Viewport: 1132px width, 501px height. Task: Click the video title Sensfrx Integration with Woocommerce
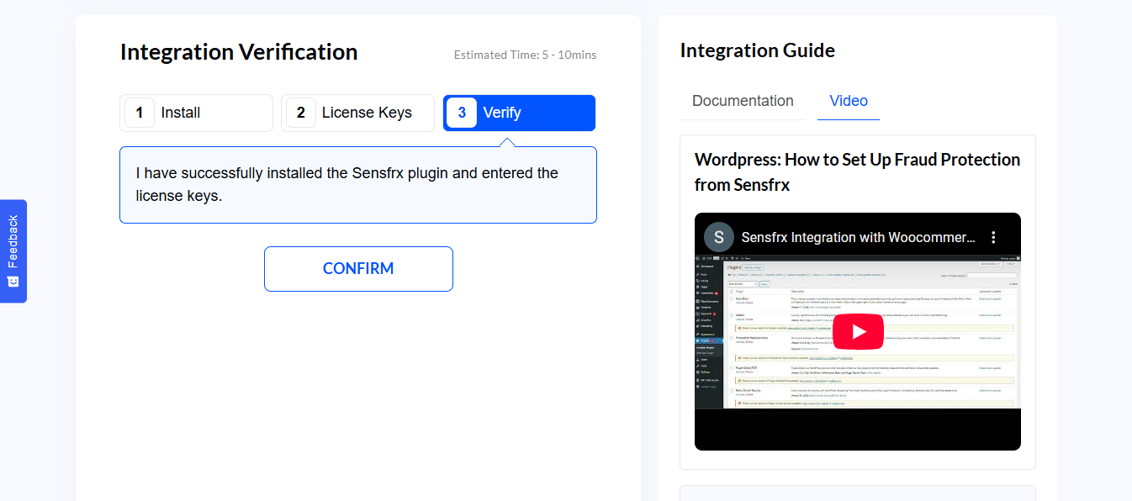858,238
